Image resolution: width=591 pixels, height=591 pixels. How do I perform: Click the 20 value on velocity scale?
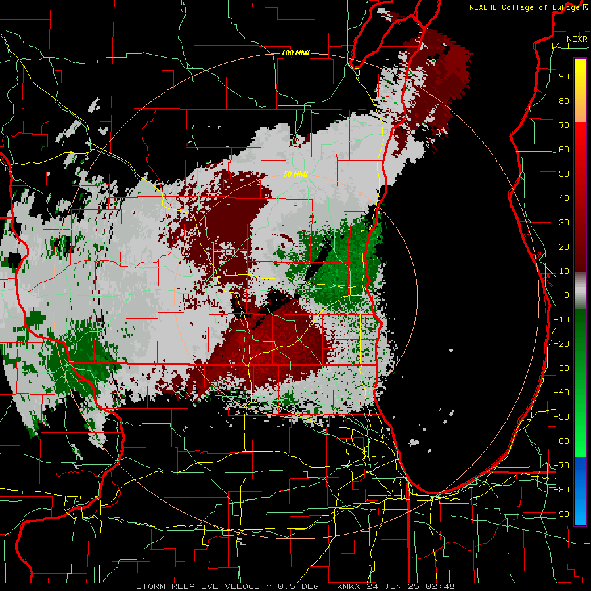pos(564,246)
